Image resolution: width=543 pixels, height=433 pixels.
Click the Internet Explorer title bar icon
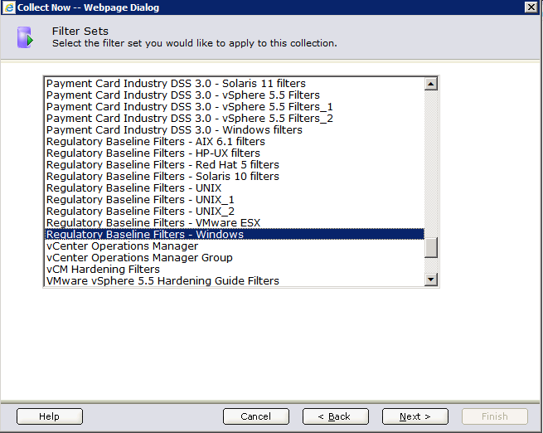pos(9,7)
